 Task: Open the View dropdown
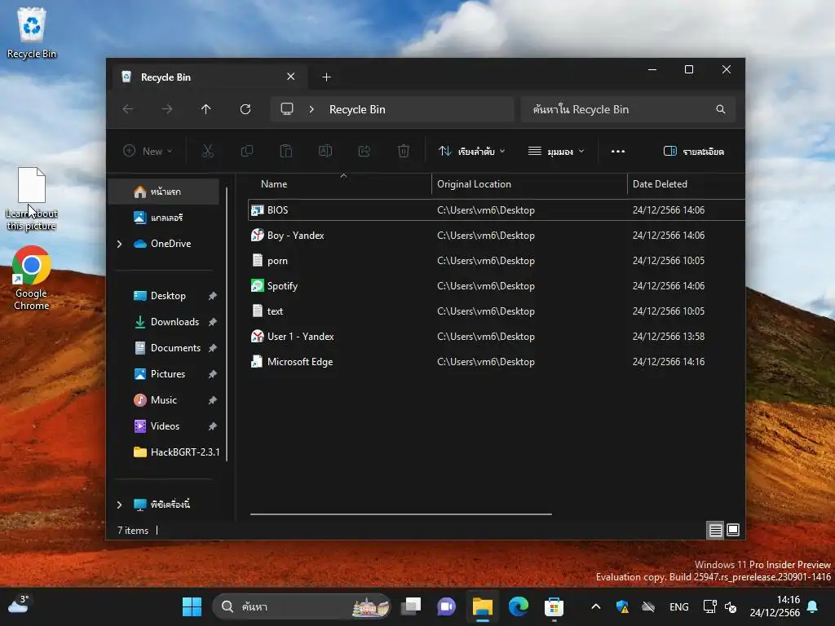tap(556, 151)
